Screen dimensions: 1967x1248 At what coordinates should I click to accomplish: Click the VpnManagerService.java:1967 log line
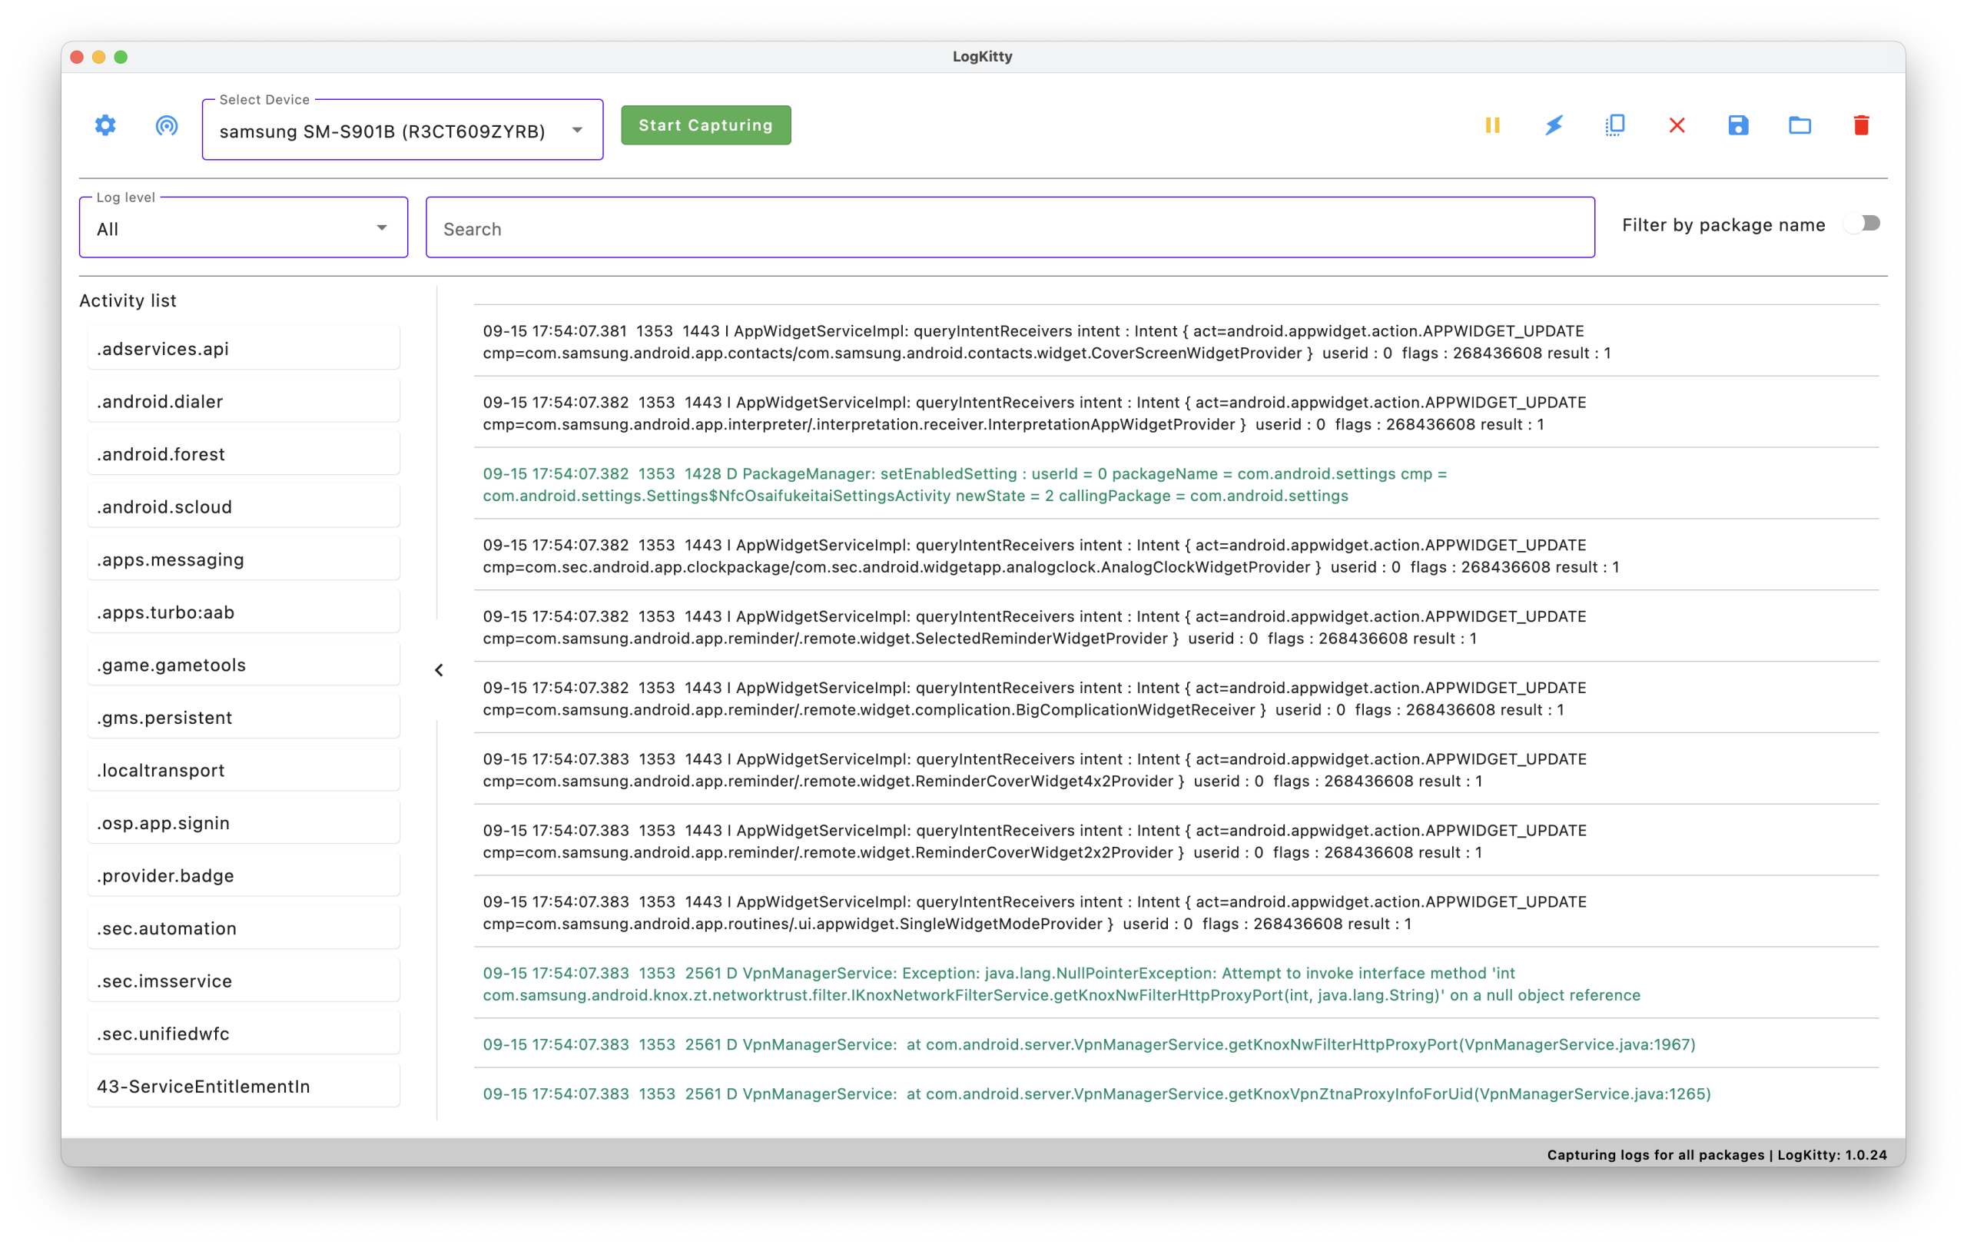tap(1176, 1044)
